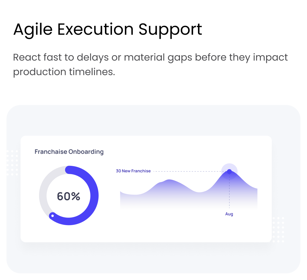Viewport: 307px width, 280px height.
Task: Click the "Aug" month label
Action: pyautogui.click(x=229, y=214)
